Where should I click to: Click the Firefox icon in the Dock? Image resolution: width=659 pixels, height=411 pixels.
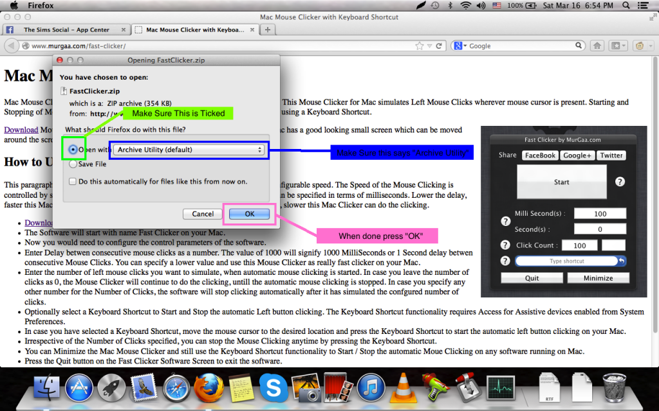(x=209, y=387)
